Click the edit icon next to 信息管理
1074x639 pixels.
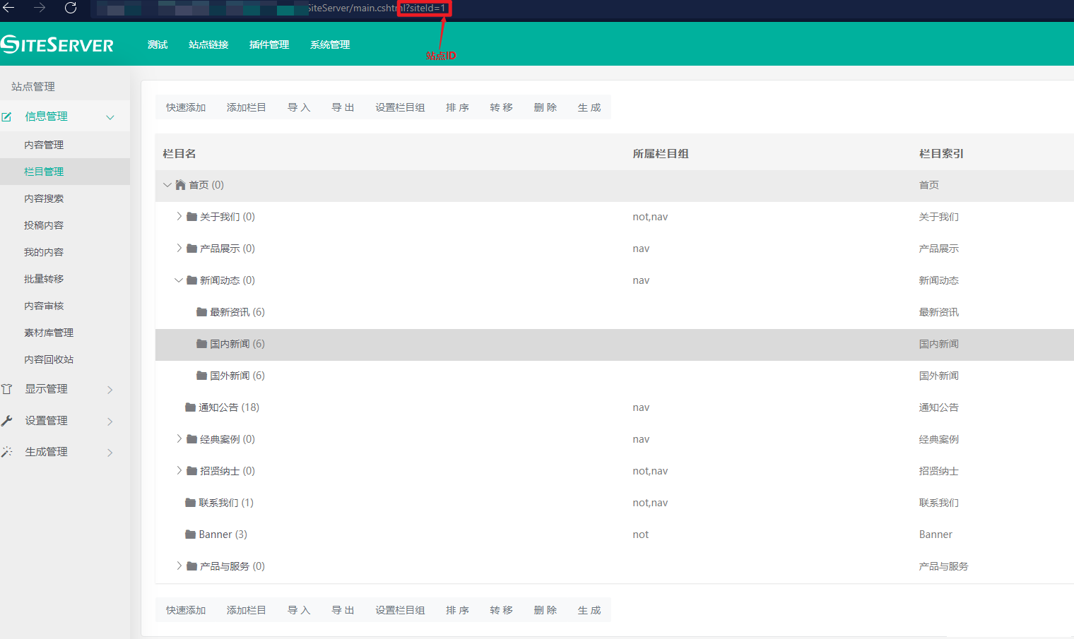7,117
